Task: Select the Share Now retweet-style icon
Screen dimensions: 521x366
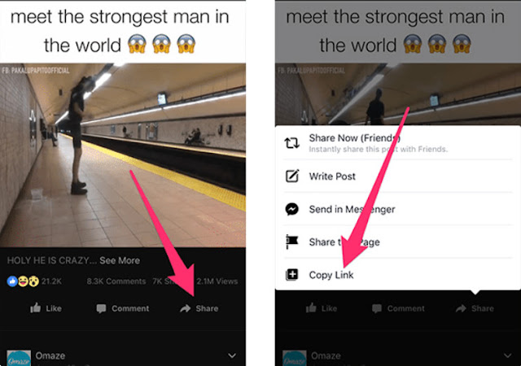Action: (x=291, y=143)
